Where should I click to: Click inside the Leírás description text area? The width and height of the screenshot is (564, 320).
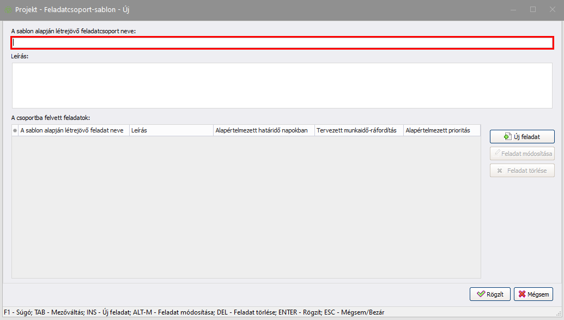(282, 86)
